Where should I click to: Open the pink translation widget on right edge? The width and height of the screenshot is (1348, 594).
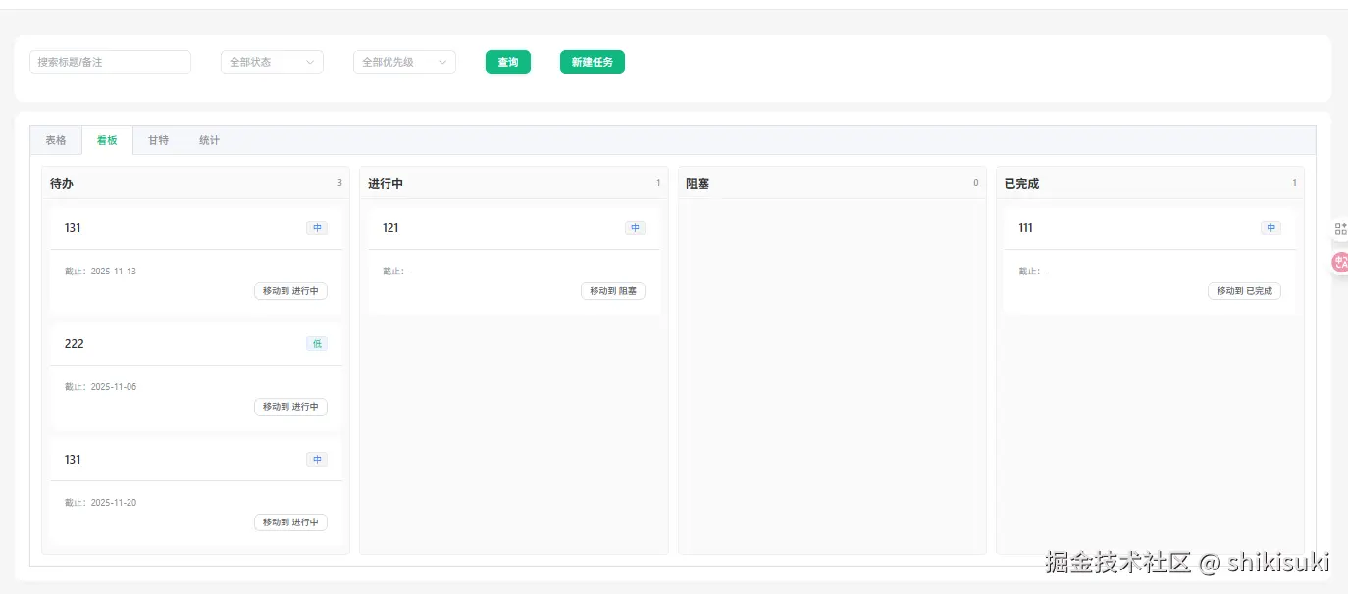(1338, 261)
